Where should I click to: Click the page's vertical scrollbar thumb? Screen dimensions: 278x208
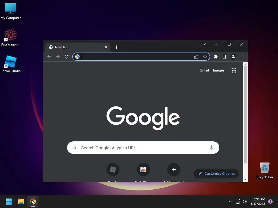coord(245,115)
